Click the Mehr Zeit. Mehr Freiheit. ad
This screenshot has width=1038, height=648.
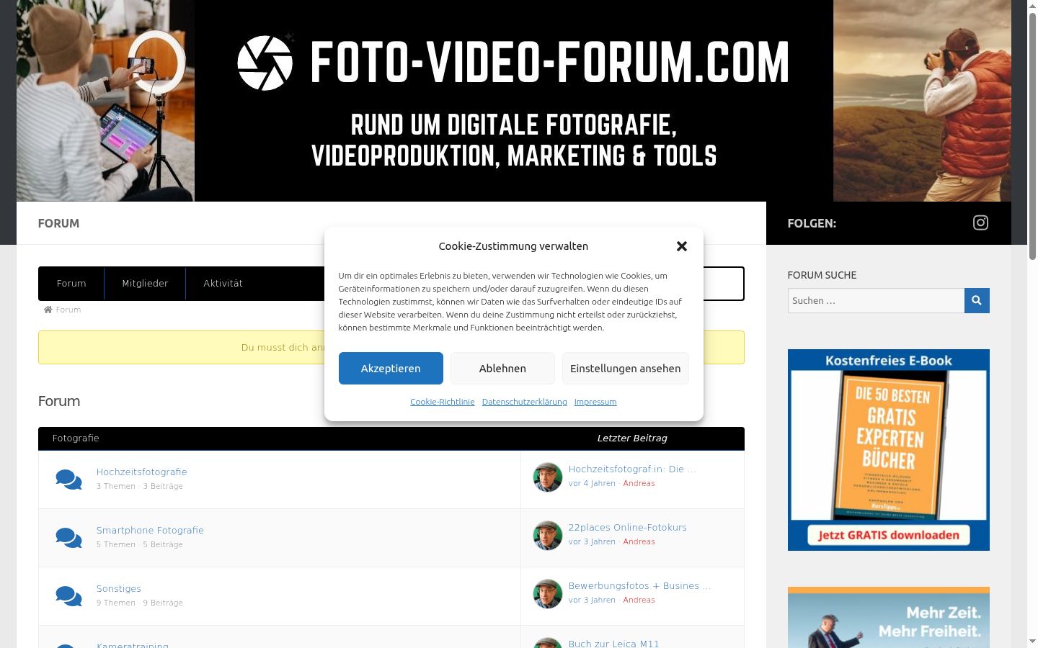point(889,617)
